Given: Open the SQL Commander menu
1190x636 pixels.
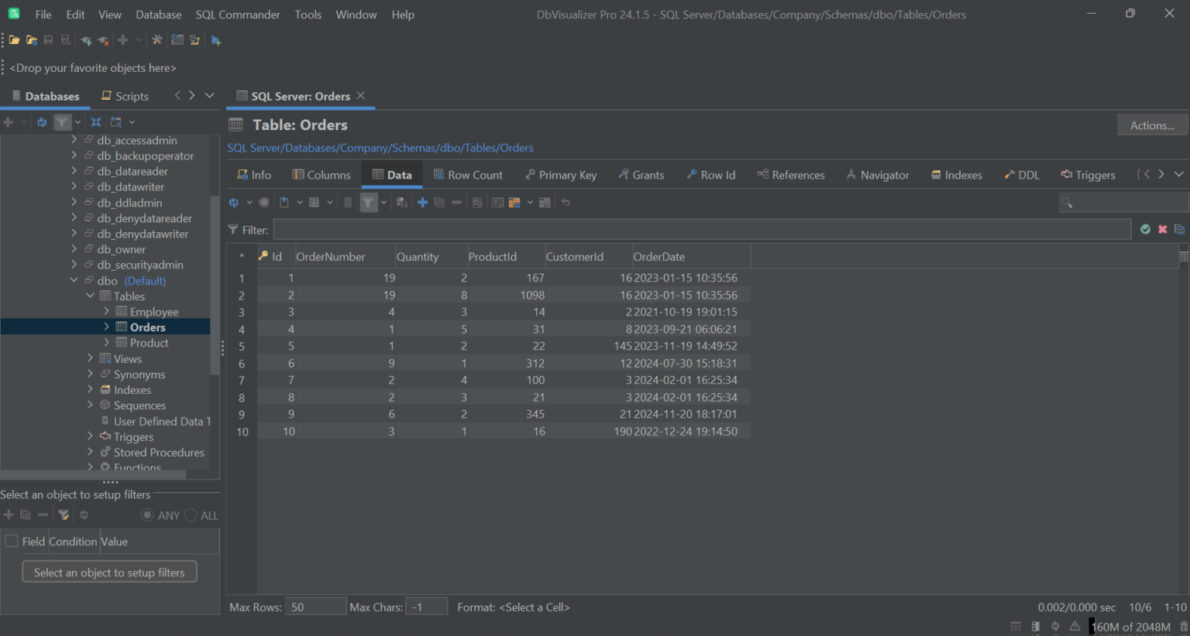Looking at the screenshot, I should click(x=238, y=15).
